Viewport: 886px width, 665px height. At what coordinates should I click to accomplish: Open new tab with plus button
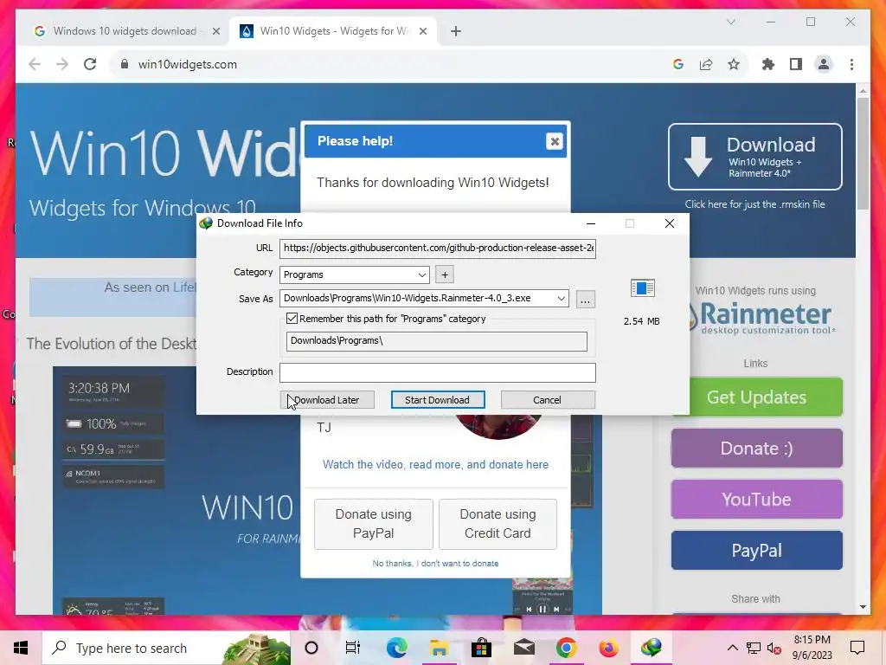pyautogui.click(x=456, y=31)
